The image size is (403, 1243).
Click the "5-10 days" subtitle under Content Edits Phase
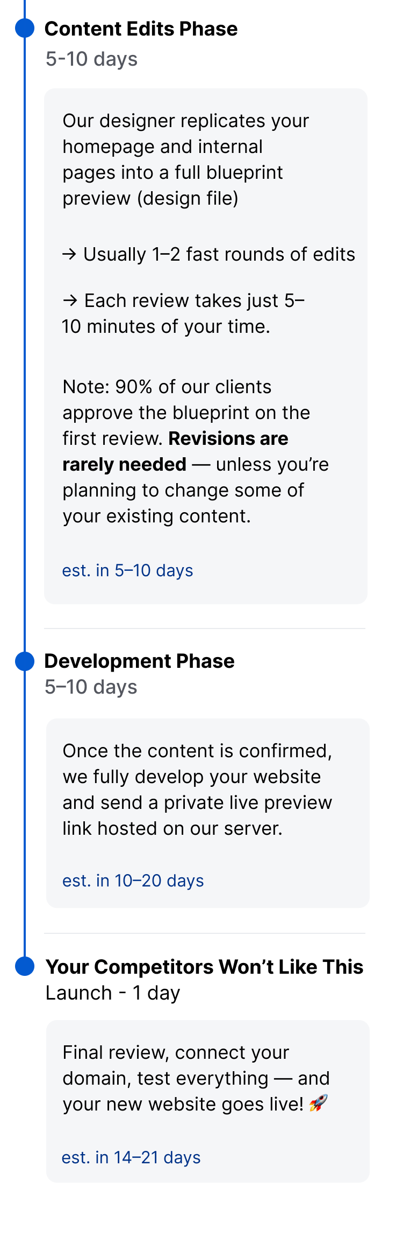coord(91,59)
